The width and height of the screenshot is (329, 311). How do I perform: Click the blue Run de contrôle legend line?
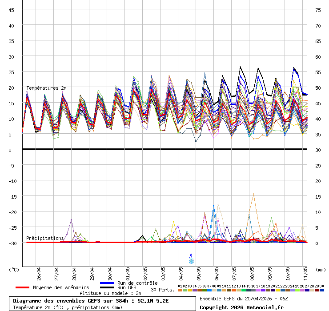pos(107,283)
